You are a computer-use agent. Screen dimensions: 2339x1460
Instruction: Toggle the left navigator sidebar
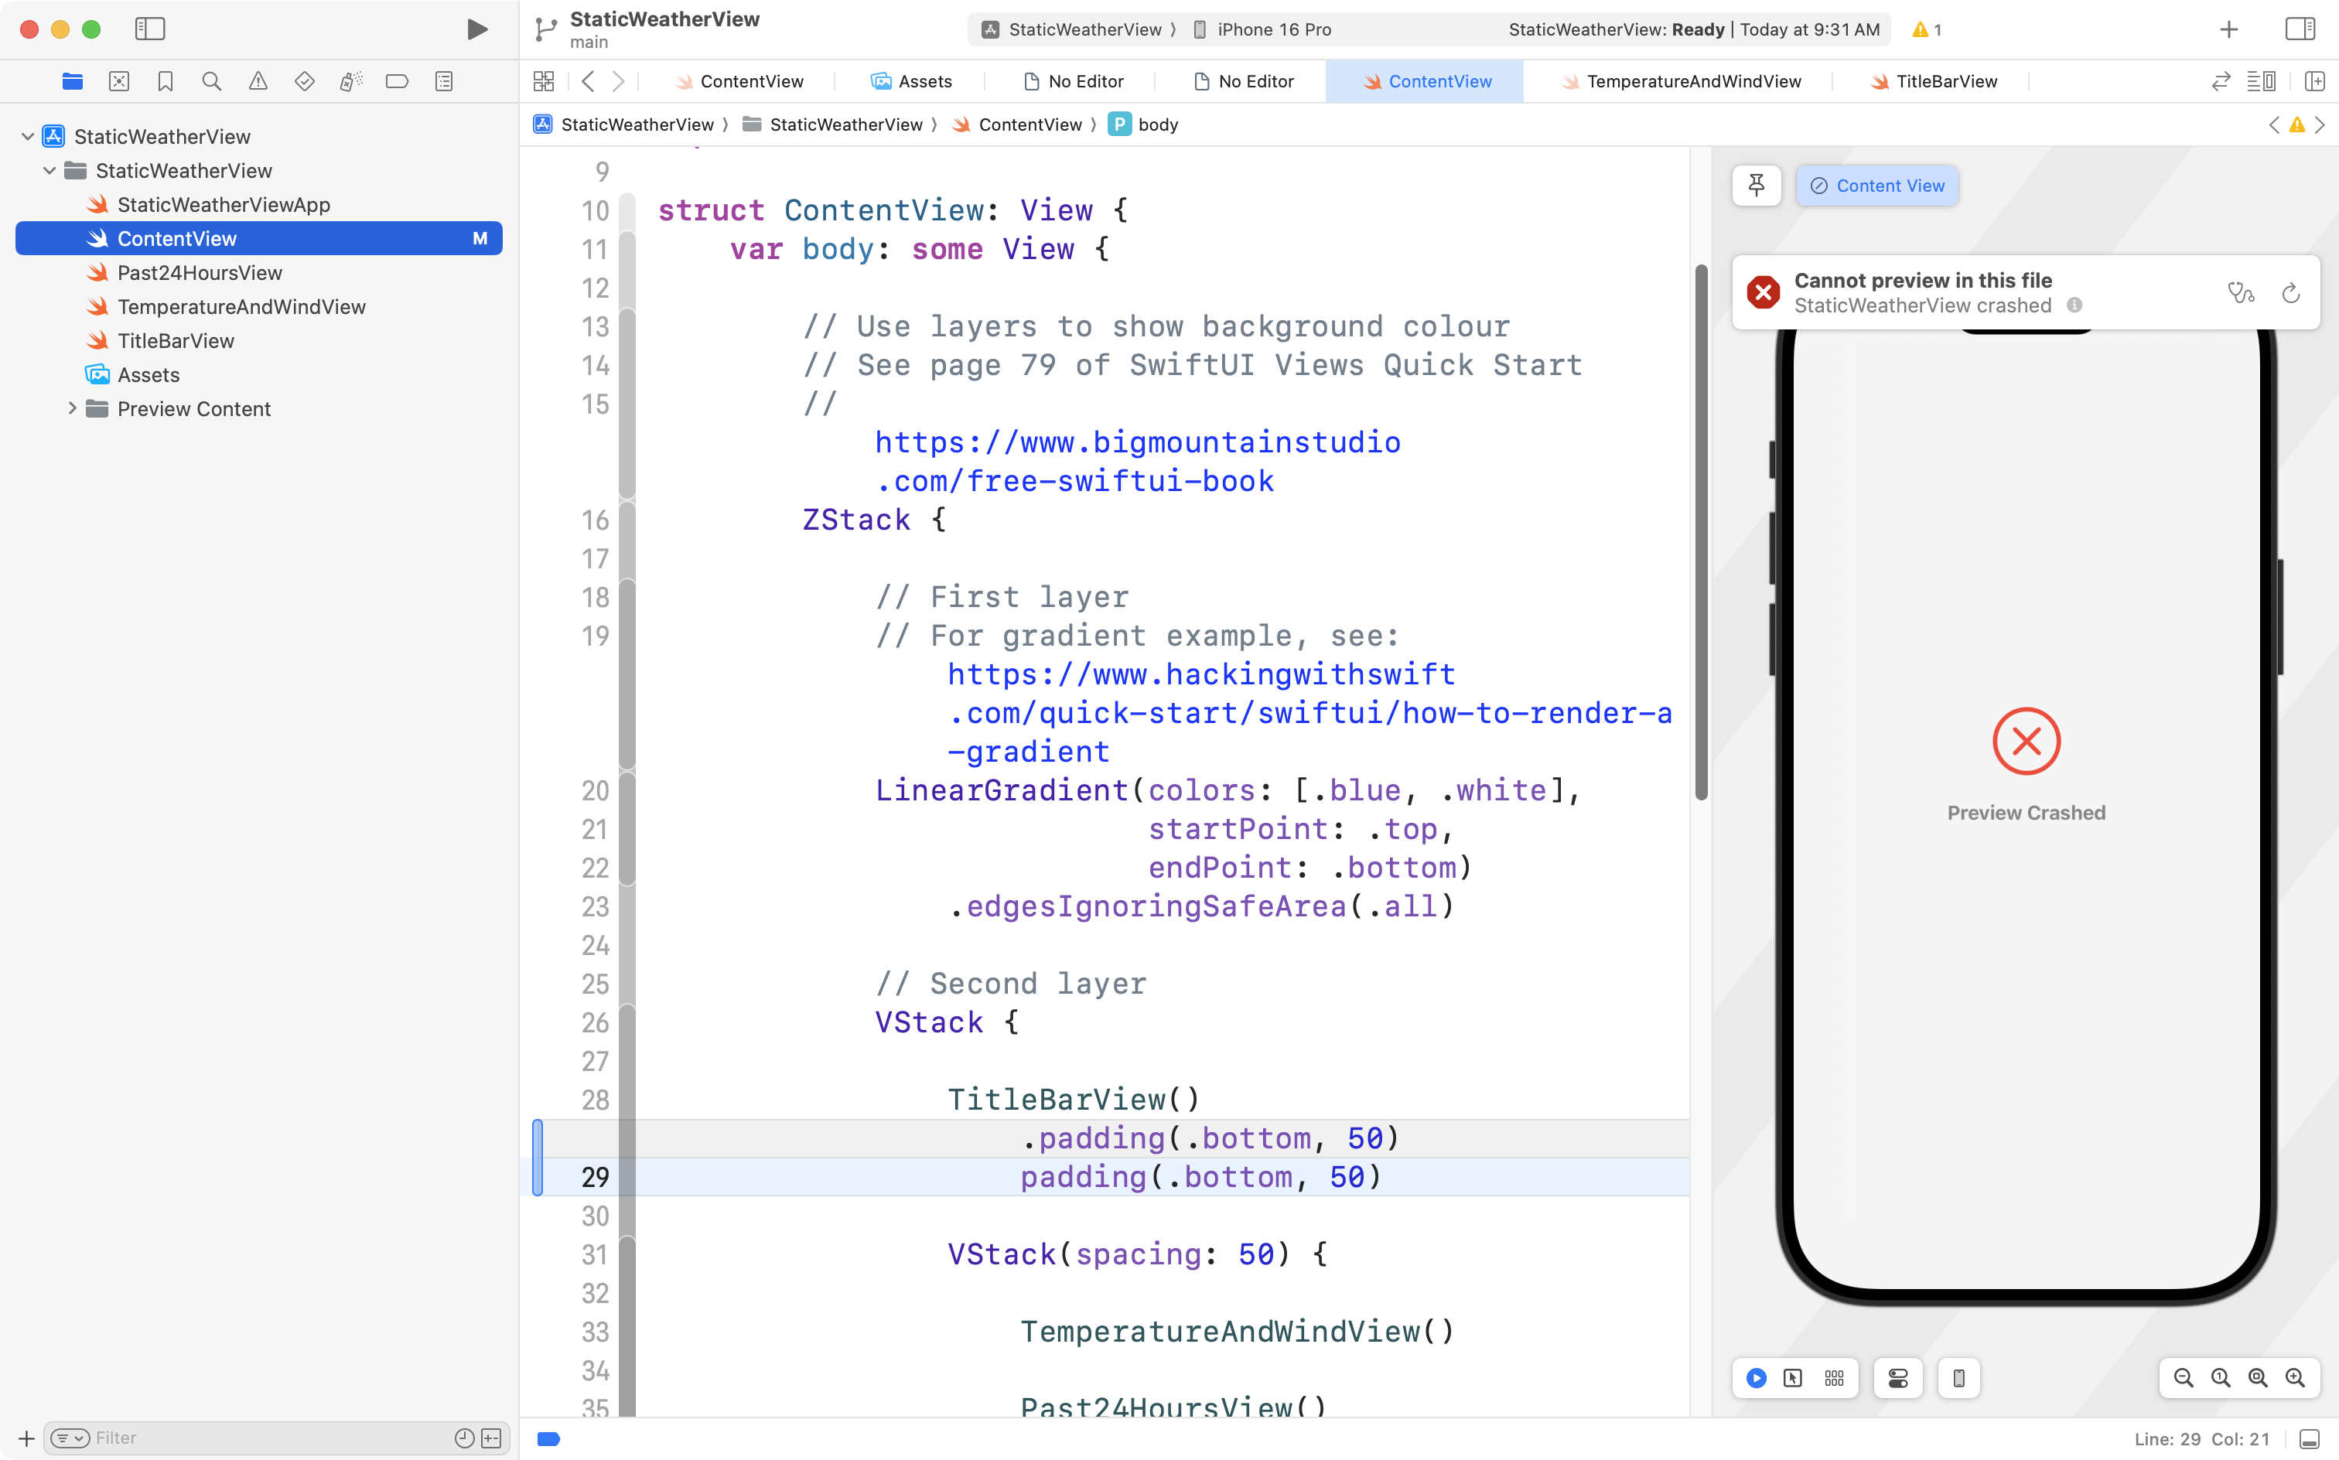(x=150, y=29)
